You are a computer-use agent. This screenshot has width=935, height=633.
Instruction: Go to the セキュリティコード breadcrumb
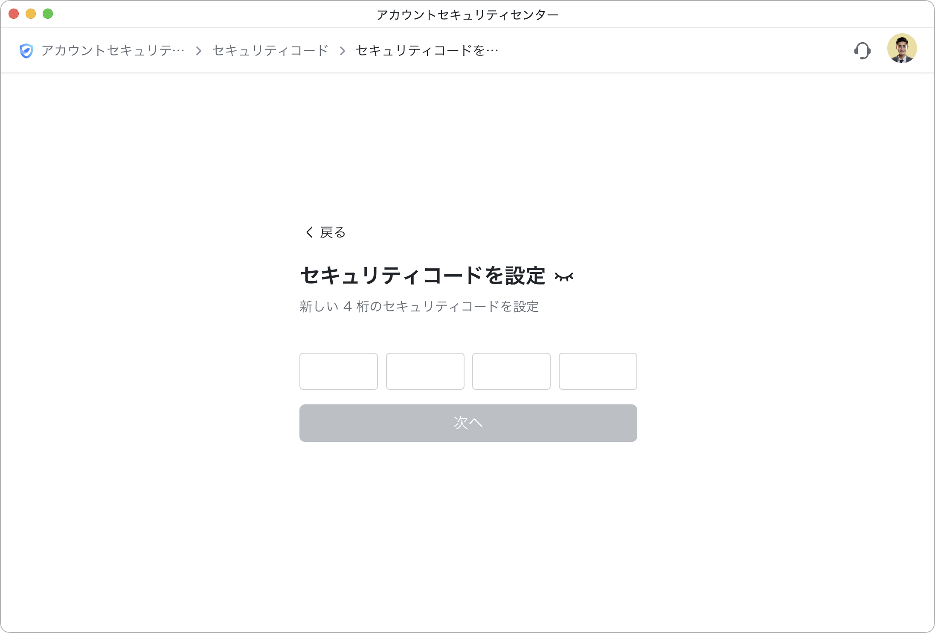point(270,51)
